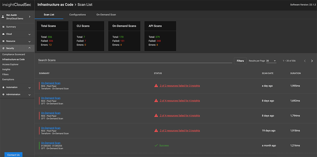Open On-Demand Scan link from a month ago
The height and width of the screenshot is (157, 317).
[x=51, y=143]
